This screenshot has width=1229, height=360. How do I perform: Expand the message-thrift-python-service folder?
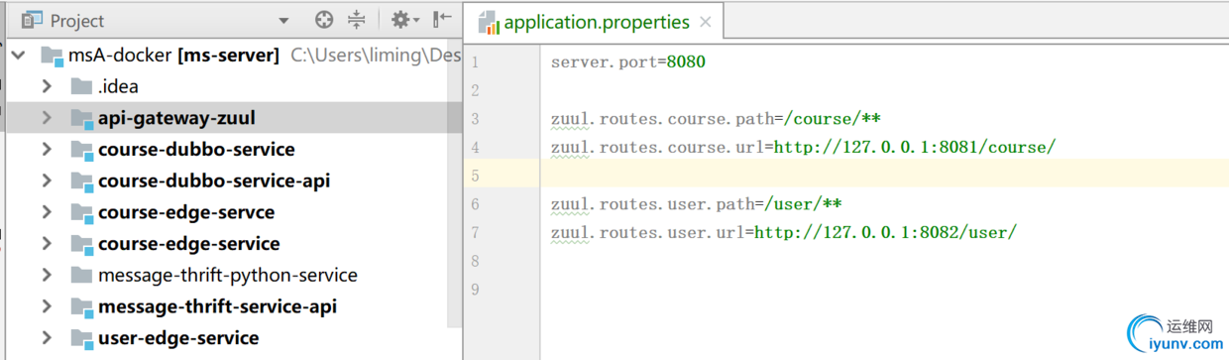[47, 275]
